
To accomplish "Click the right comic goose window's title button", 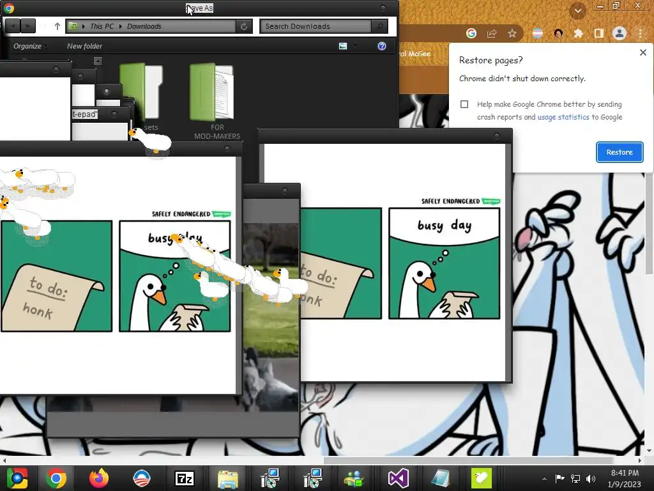I will coord(496,136).
